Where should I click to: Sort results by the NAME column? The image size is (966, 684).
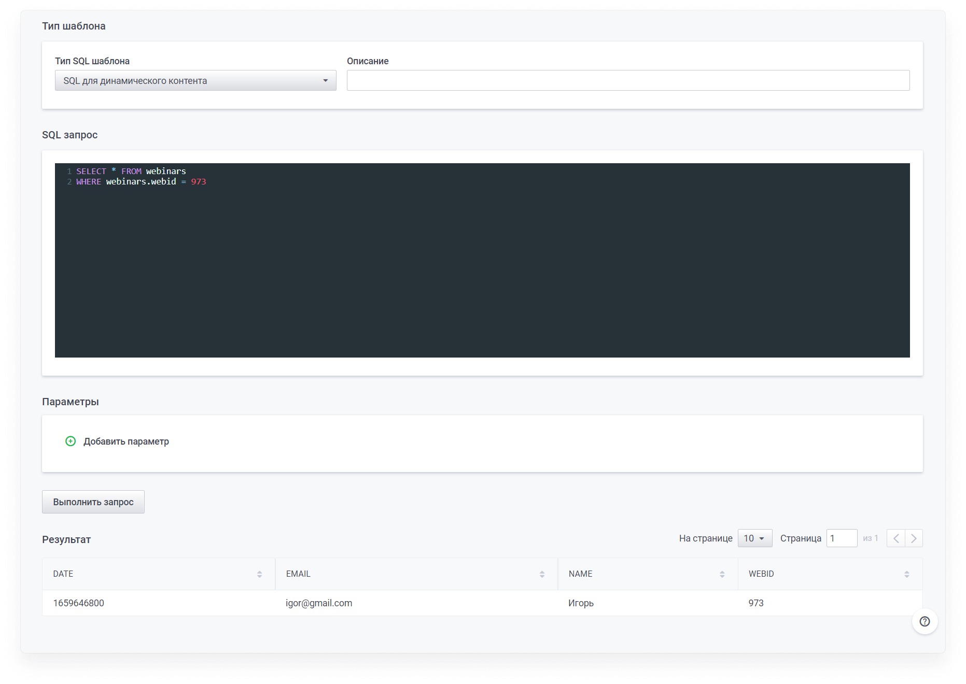[x=722, y=574]
